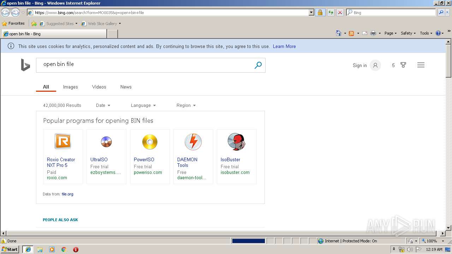Click the IE Back navigation button
The width and height of the screenshot is (452, 254).
5,13
